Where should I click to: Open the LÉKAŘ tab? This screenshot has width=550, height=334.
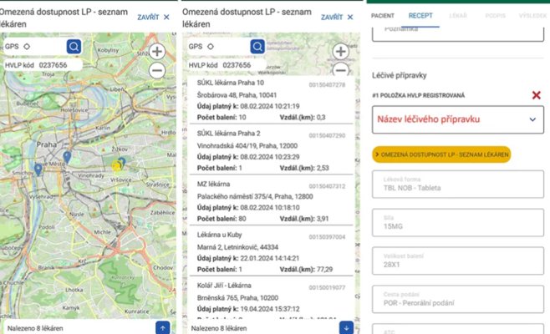460,16
